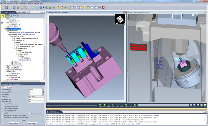Click the READY status light

(x=135, y=105)
